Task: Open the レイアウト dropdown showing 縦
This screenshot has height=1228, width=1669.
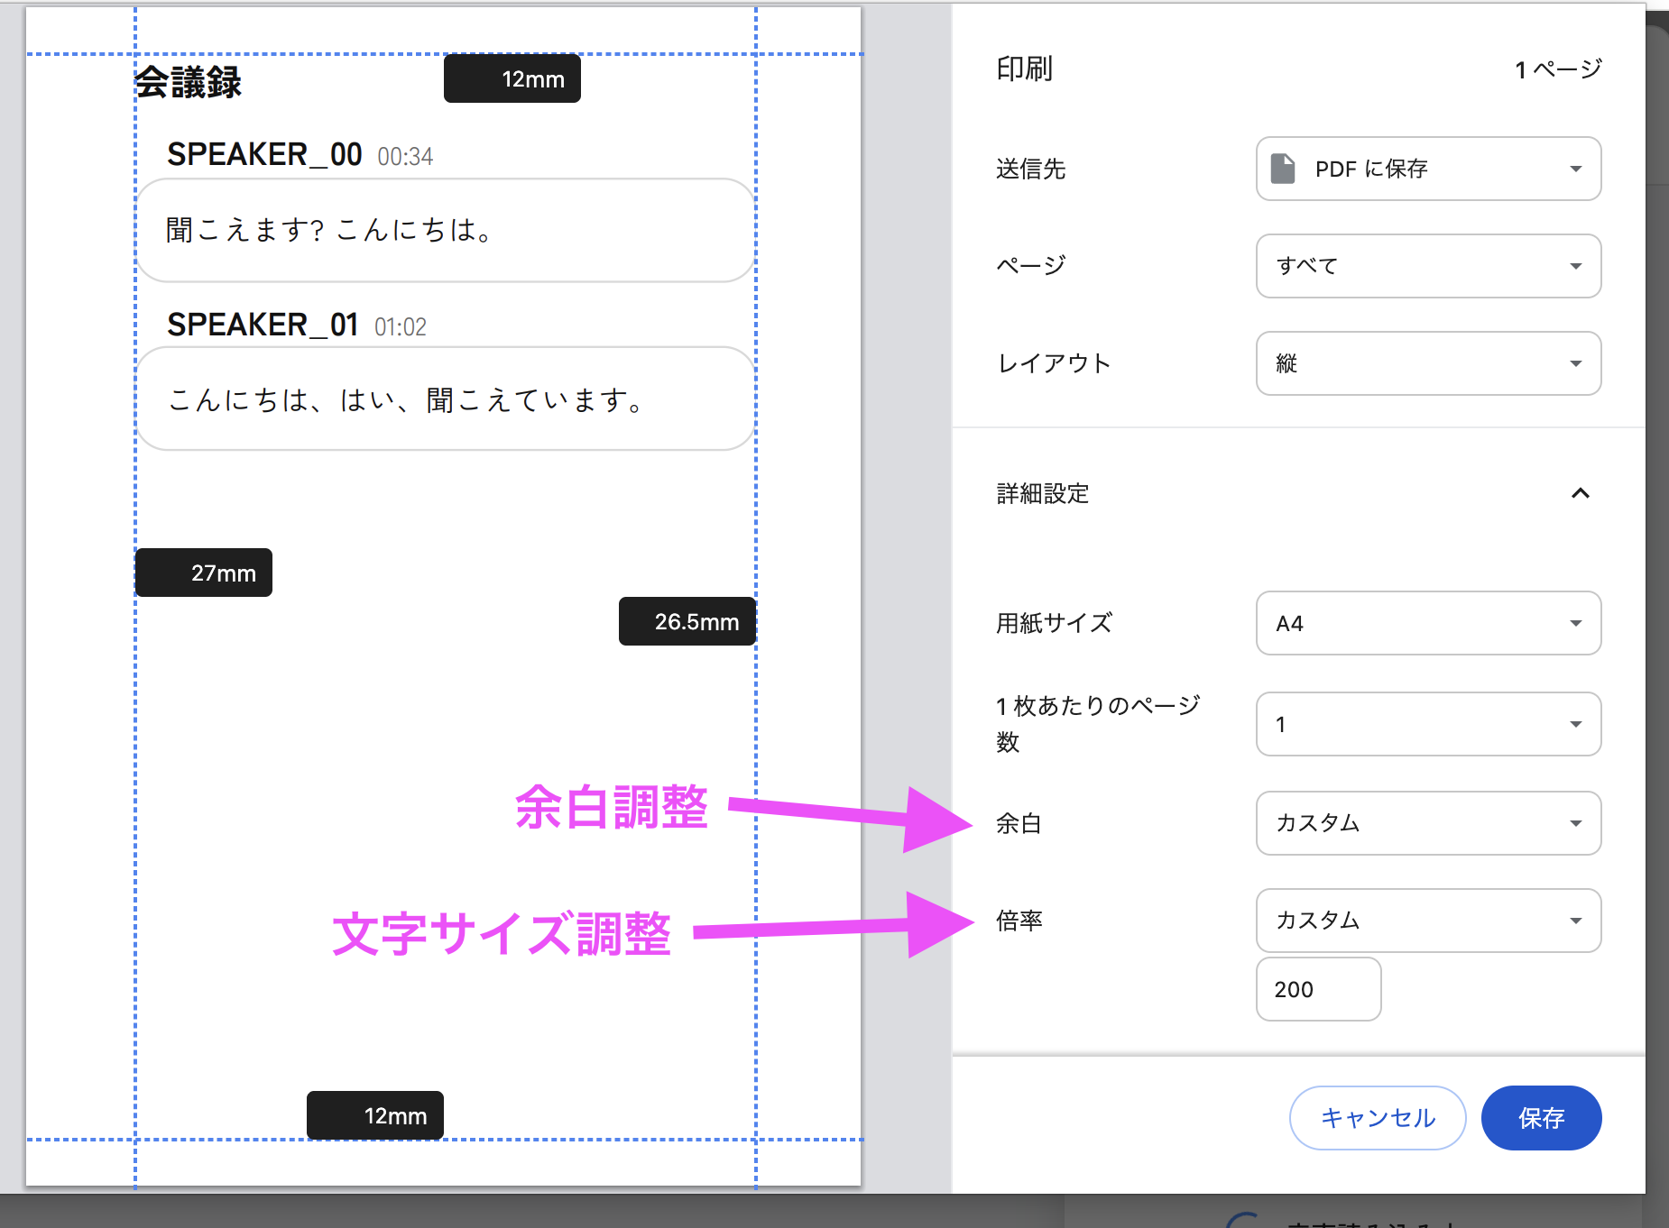Action: click(1428, 363)
